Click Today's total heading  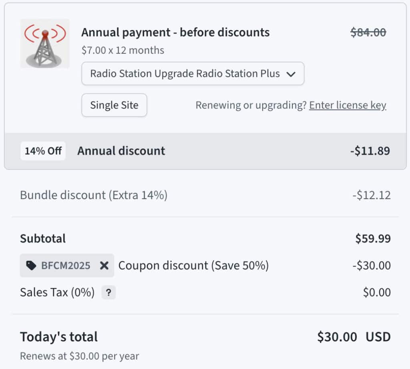[59, 337]
